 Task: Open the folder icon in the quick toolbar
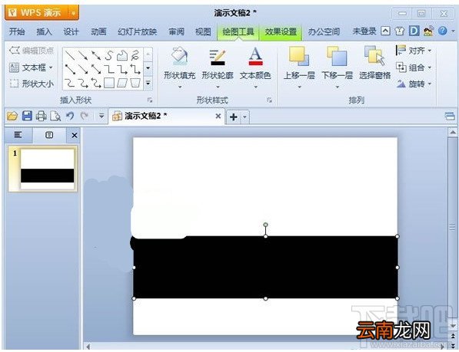click(12, 116)
